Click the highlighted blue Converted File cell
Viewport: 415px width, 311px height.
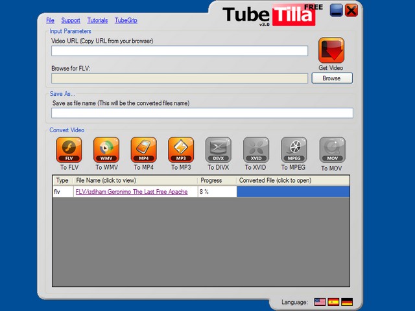pos(293,192)
